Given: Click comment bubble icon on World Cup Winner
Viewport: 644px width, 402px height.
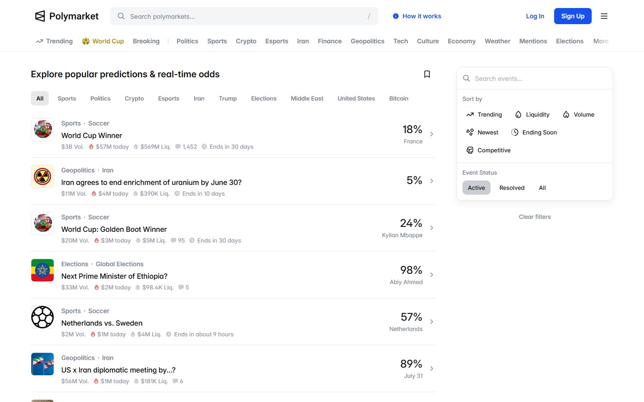Looking at the screenshot, I should pyautogui.click(x=178, y=147).
